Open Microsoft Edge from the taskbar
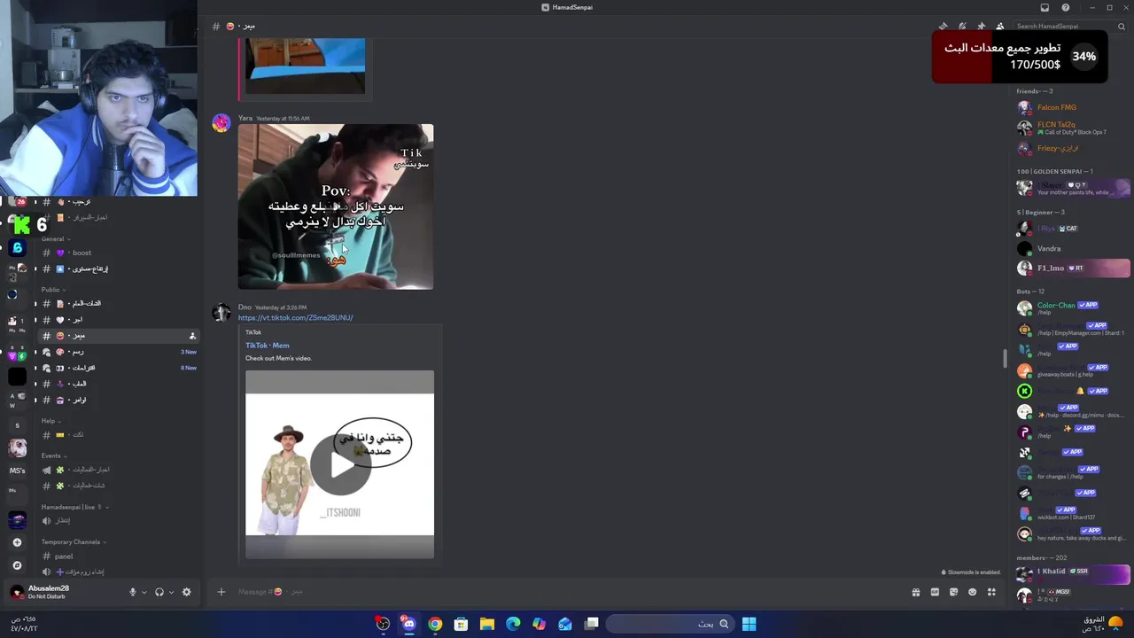This screenshot has width=1134, height=638. (x=513, y=624)
